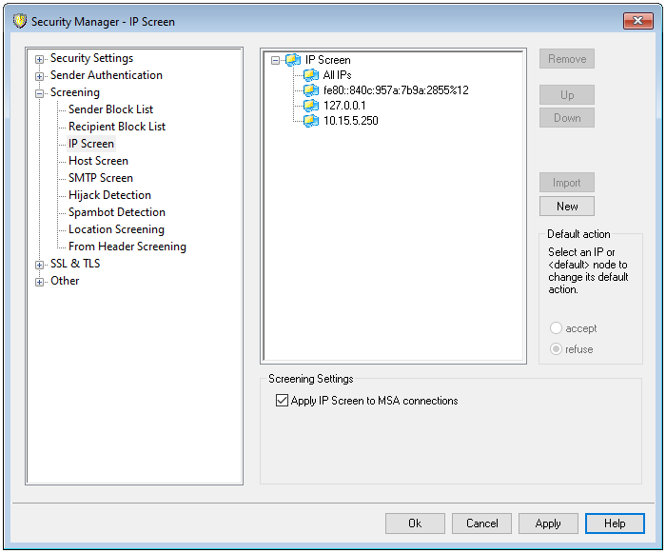Screen dimensions: 666x553
Task: Expand the SSL & TLS node
Action: tap(40, 265)
